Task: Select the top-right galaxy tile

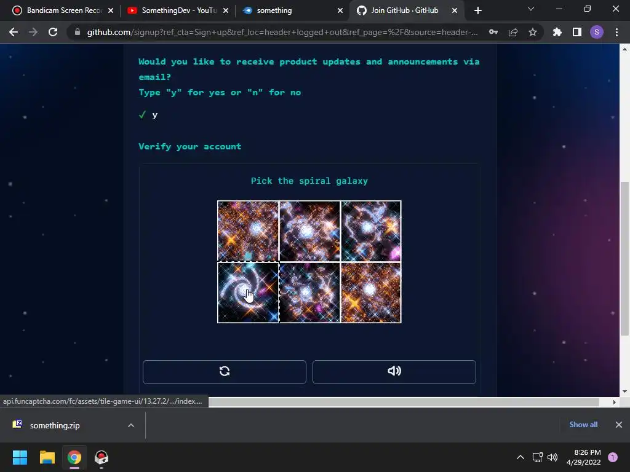Action: click(371, 231)
